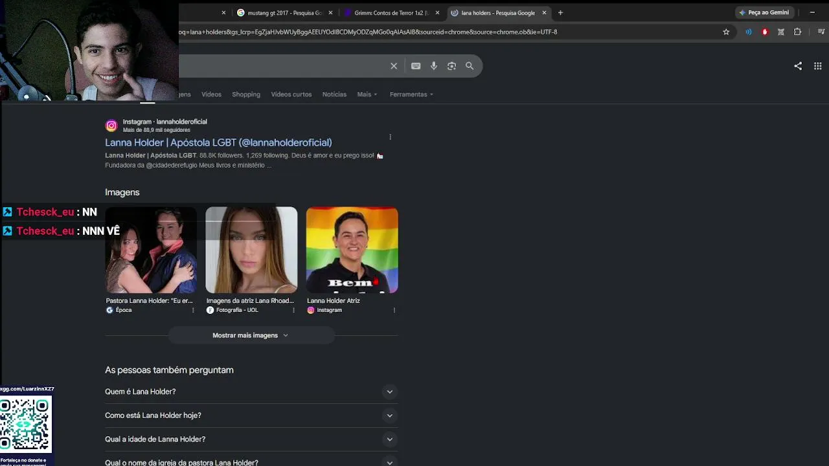Click the 'Peça ao Gemini' button
829x466 pixels.
(765, 12)
